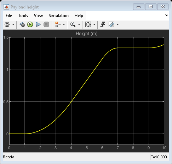
Task: Expand the dropdown arrow beside the gear
Action: click(x=13, y=25)
